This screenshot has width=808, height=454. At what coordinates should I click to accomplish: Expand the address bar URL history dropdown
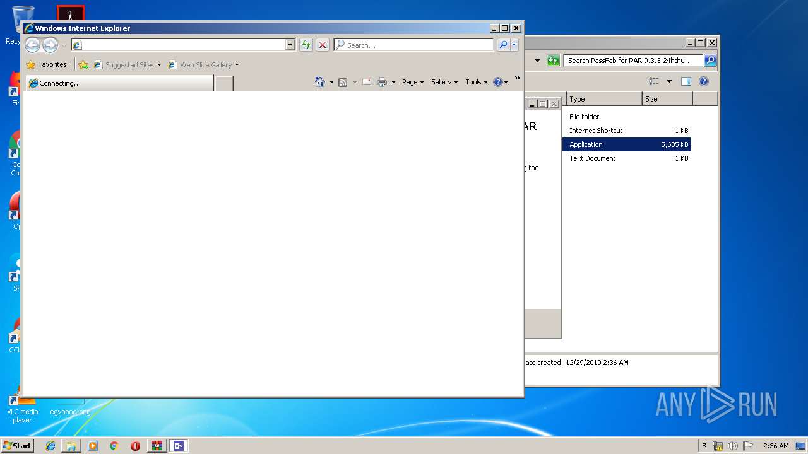point(290,45)
